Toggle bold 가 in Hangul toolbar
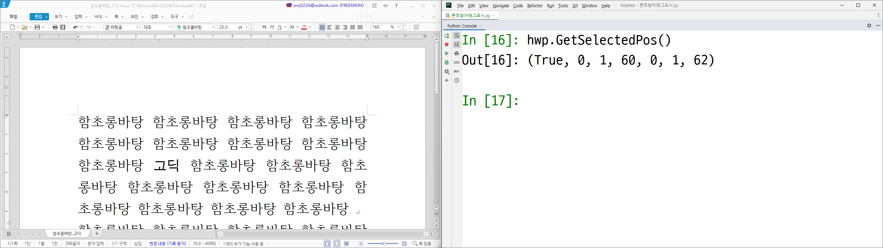Image resolution: width=883 pixels, height=248 pixels. [x=264, y=27]
